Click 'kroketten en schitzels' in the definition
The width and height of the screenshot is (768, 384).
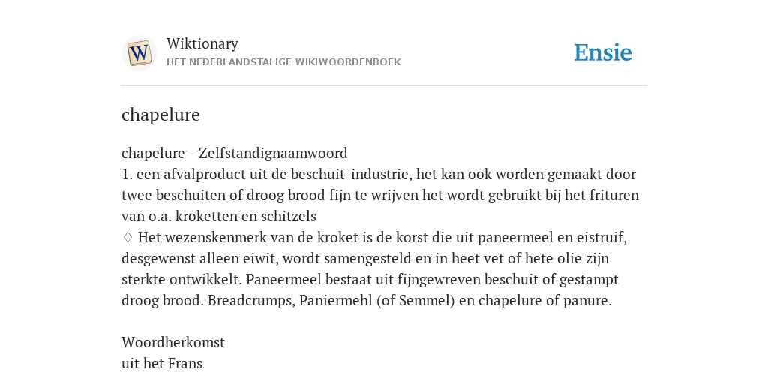click(x=246, y=216)
